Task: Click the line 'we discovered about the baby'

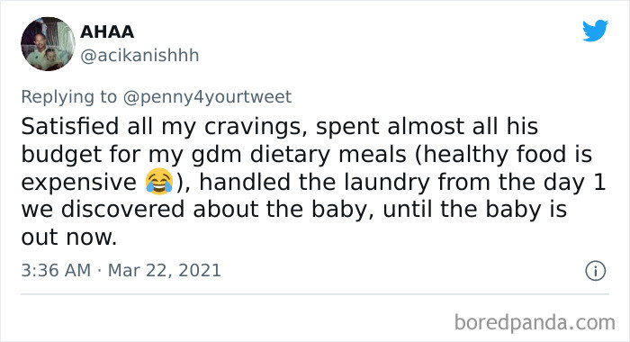Action: pos(194,210)
